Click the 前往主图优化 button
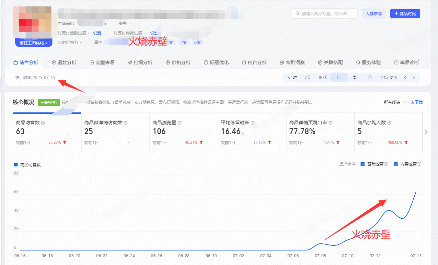438x265 pixels. (33, 43)
